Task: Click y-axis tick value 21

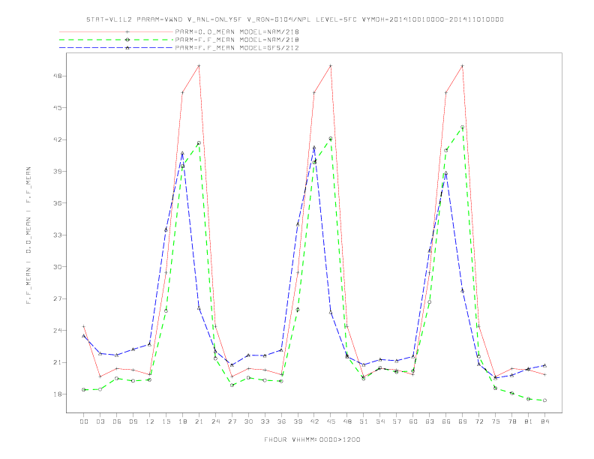Action: [58, 362]
